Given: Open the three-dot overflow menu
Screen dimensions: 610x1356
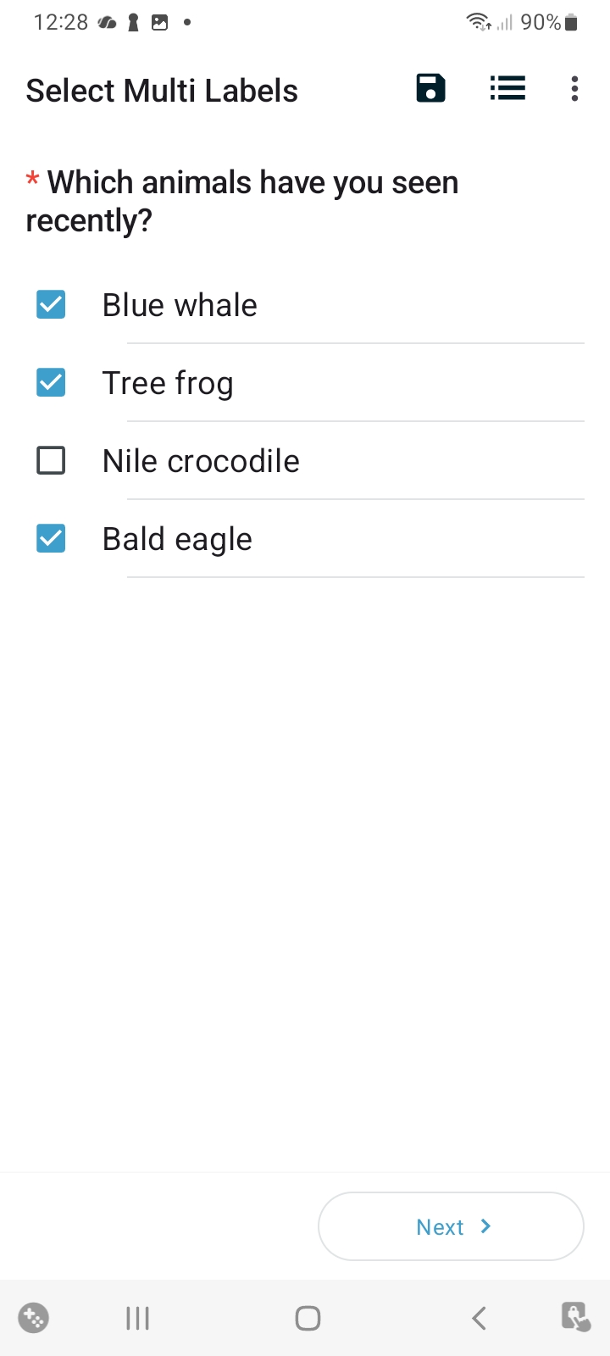Looking at the screenshot, I should click(x=574, y=88).
